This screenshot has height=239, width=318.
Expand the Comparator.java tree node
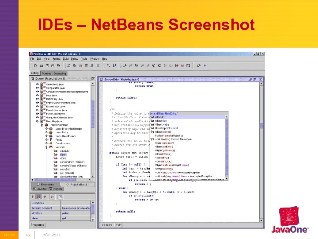(x=38, y=88)
